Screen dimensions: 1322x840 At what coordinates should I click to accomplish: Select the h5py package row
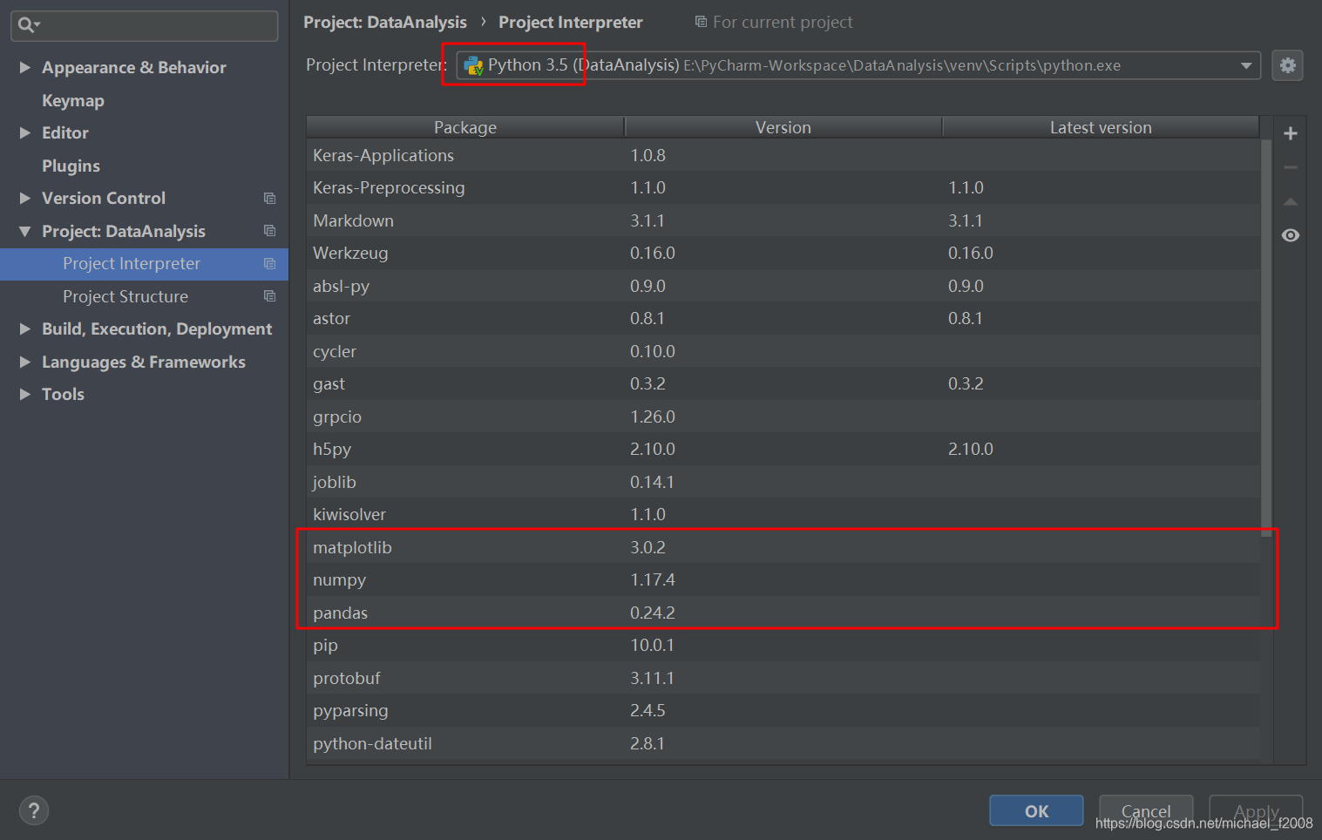tap(783, 449)
